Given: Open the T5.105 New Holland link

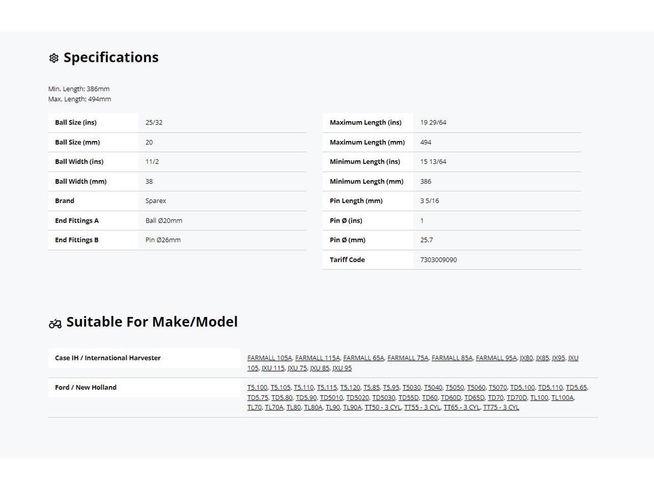Looking at the screenshot, I should click(x=281, y=388).
